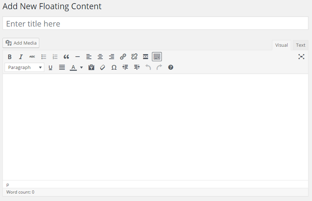Toggle the toolbar kitchen sink button
This screenshot has width=312, height=201.
click(x=157, y=57)
